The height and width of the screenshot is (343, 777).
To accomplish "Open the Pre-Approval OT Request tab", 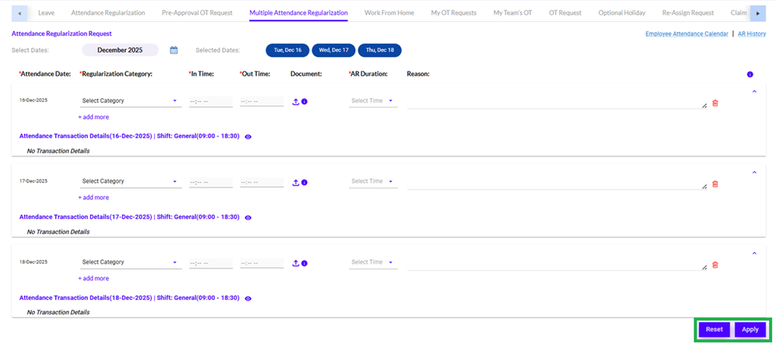I will pos(197,13).
